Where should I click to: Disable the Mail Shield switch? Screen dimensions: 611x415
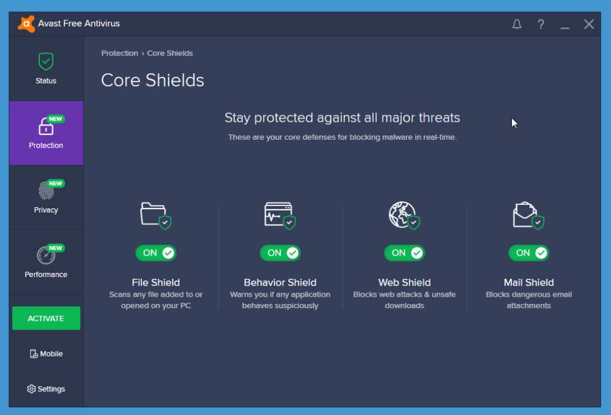(x=529, y=253)
